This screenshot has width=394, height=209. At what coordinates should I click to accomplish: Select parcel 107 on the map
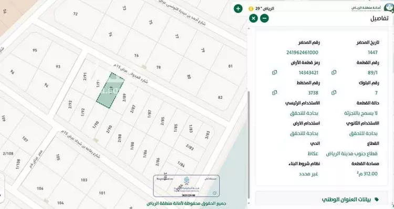25,139
